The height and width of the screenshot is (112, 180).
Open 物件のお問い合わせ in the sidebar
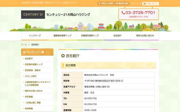pos(34,91)
